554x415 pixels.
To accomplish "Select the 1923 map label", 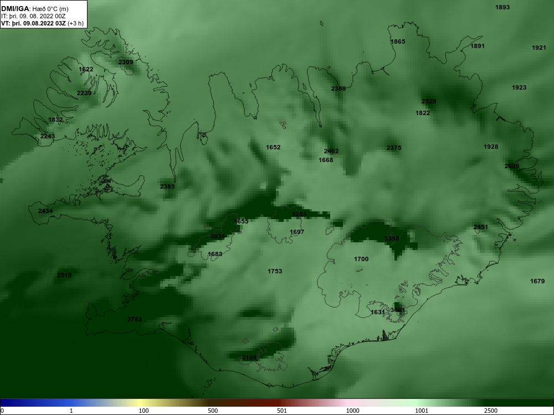I will tap(519, 87).
